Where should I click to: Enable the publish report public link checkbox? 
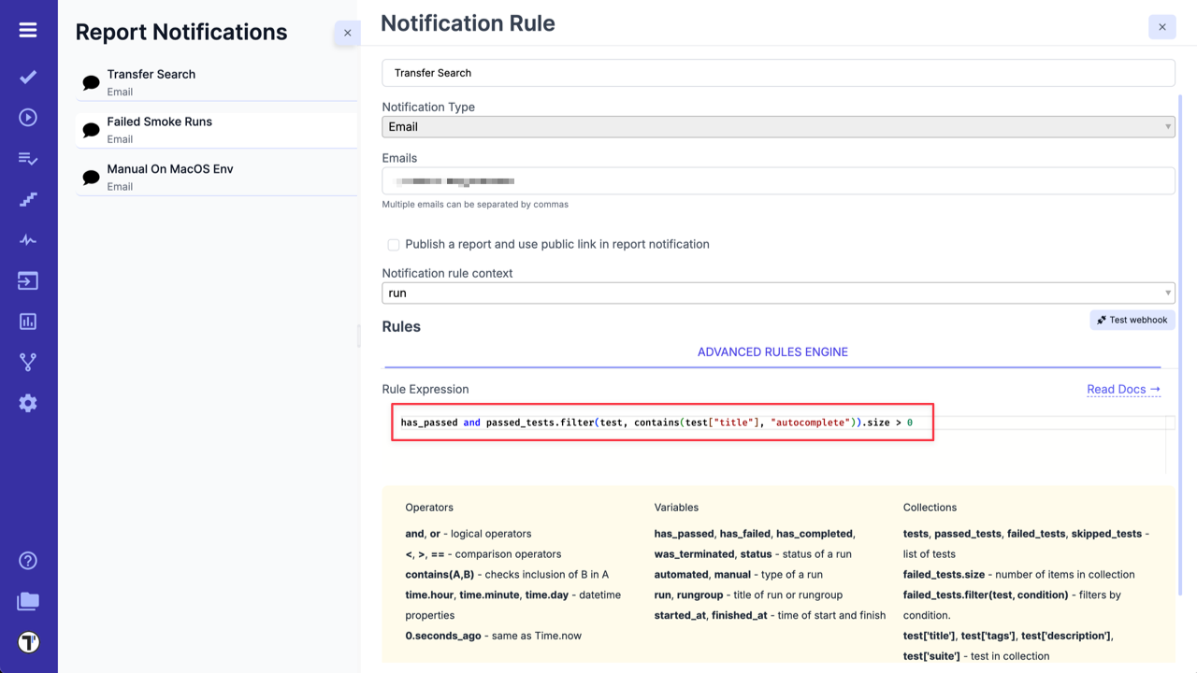(x=394, y=244)
